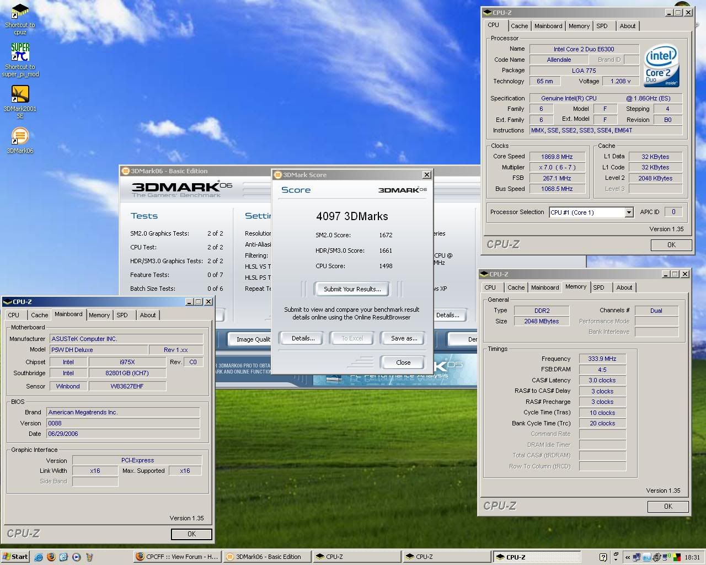Click the APIC ID field
The height and width of the screenshot is (565, 706).
tap(673, 212)
